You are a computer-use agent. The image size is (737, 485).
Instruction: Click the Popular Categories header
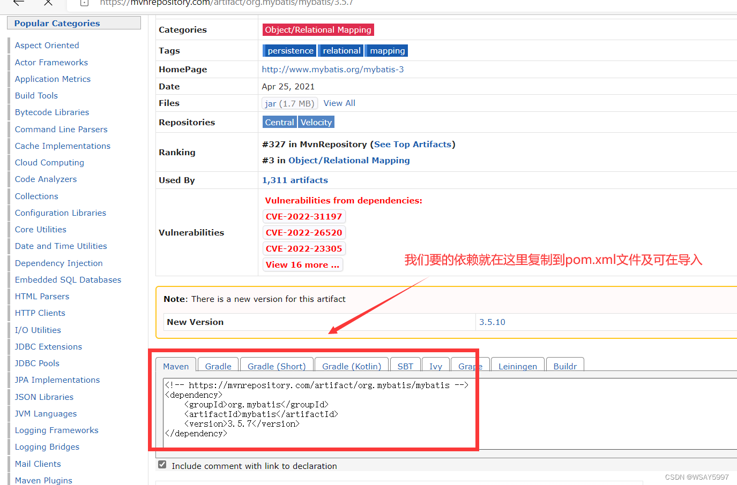point(74,23)
